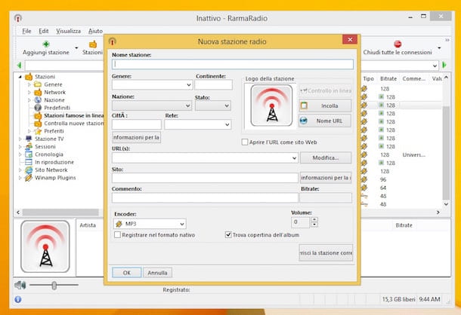Select Cronologia in the tree
Screen dimensions: 461x315
[x=49, y=154]
